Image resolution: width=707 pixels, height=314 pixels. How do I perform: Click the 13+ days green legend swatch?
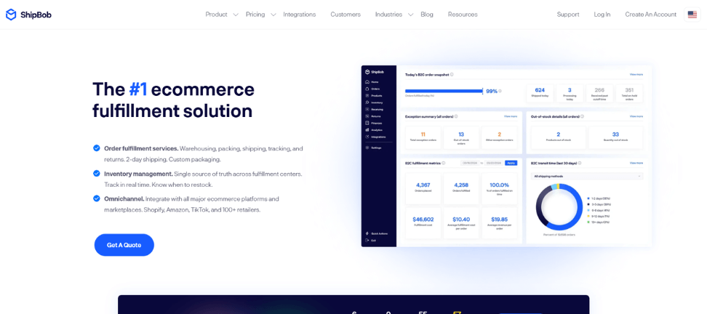click(588, 222)
